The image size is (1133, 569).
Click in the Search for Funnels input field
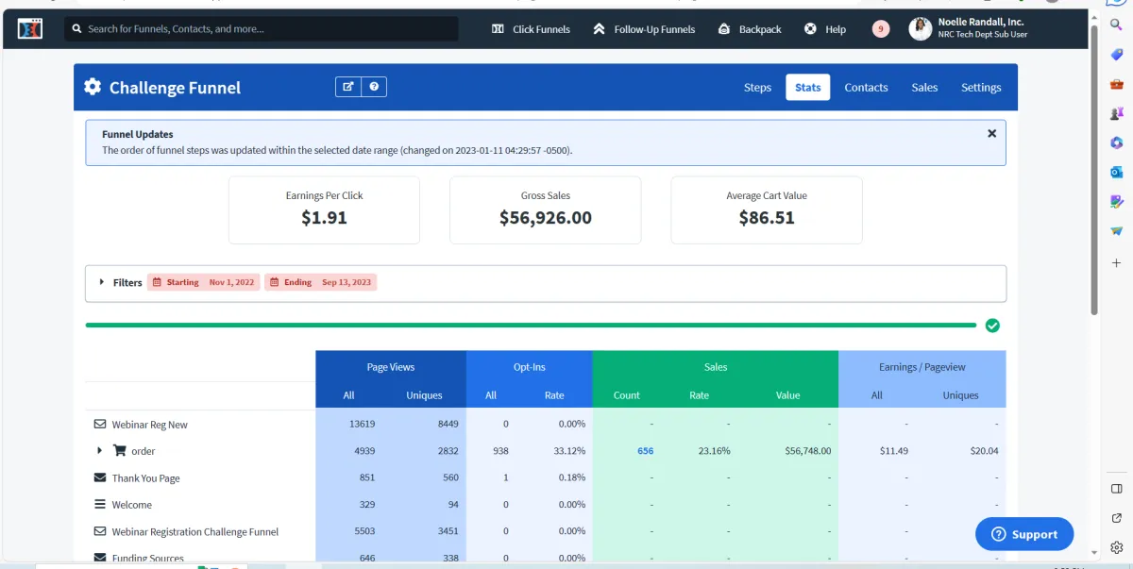[262, 29]
